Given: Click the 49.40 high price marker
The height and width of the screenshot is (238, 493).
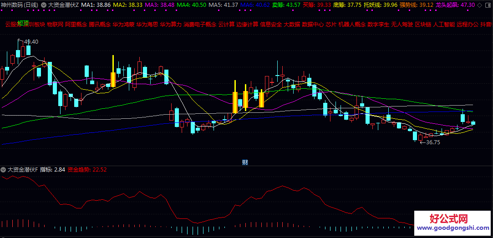Looking at the screenshot, I should (31, 42).
